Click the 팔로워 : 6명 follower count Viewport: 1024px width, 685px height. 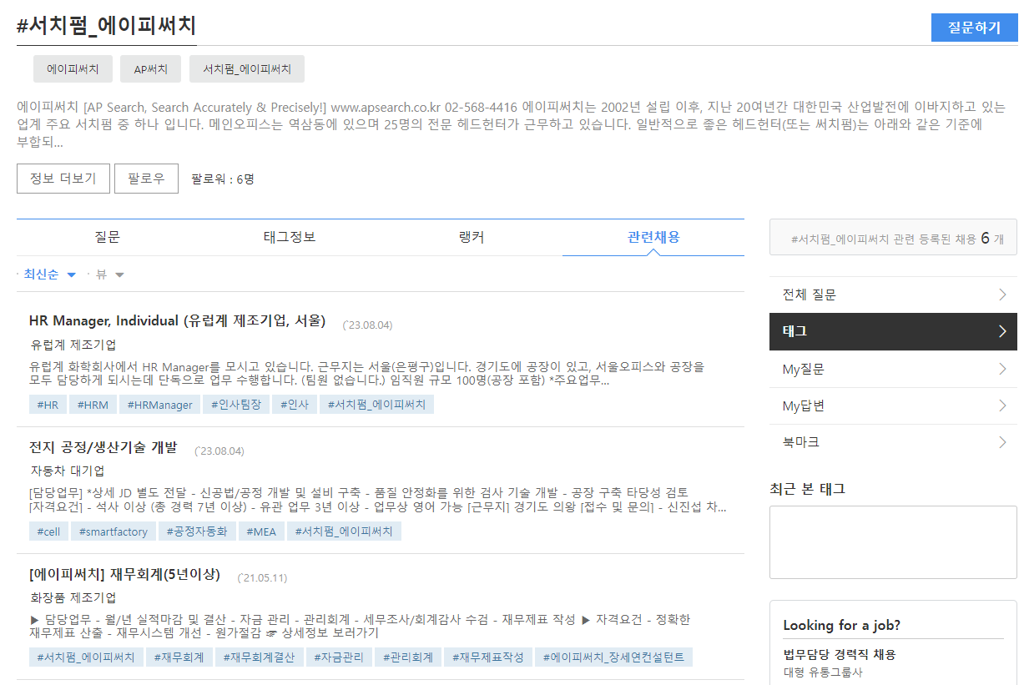click(223, 179)
